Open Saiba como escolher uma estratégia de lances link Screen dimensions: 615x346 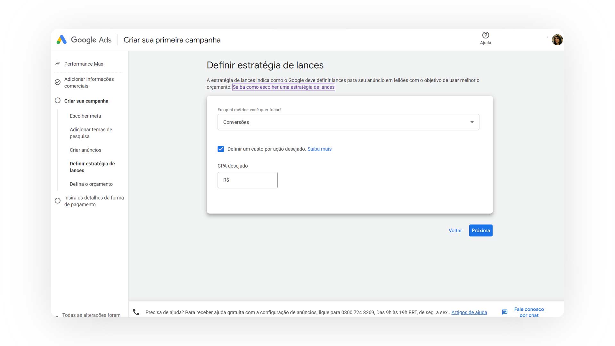(283, 87)
